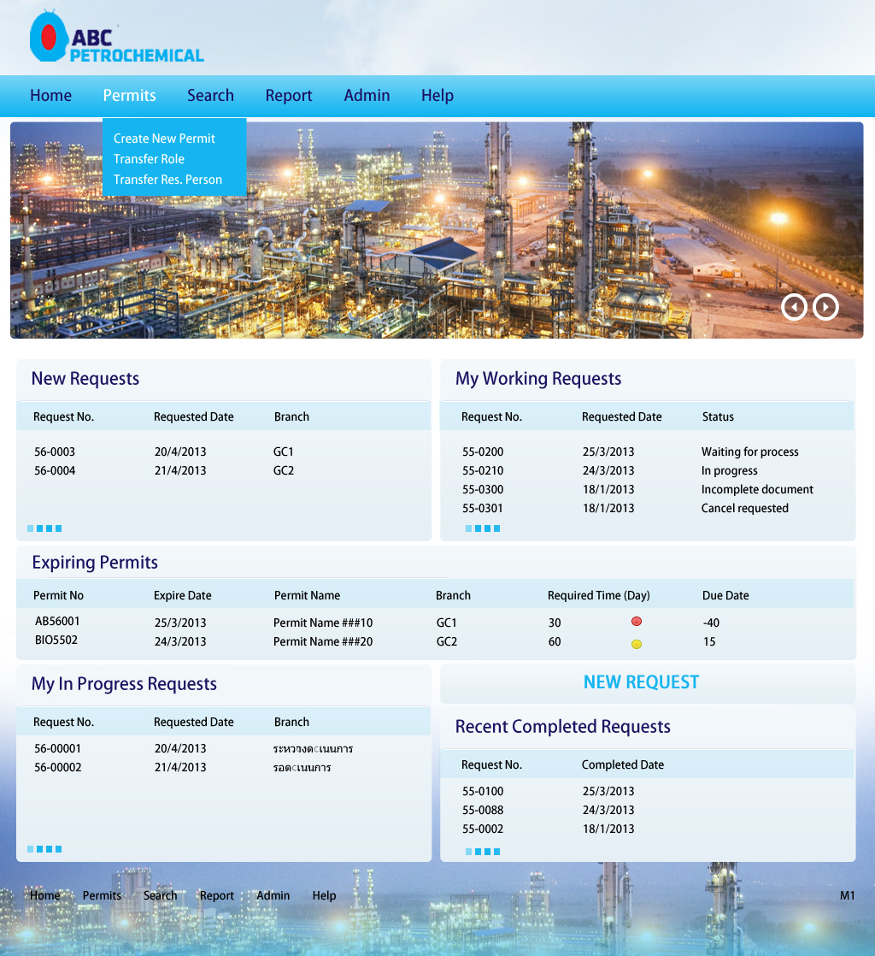Click the yellow indicator beside permit BIO5502
The height and width of the screenshot is (956, 875).
tap(636, 644)
